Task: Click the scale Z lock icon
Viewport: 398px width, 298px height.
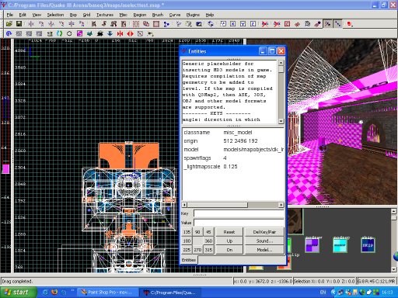Action: pyautogui.click(x=253, y=24)
